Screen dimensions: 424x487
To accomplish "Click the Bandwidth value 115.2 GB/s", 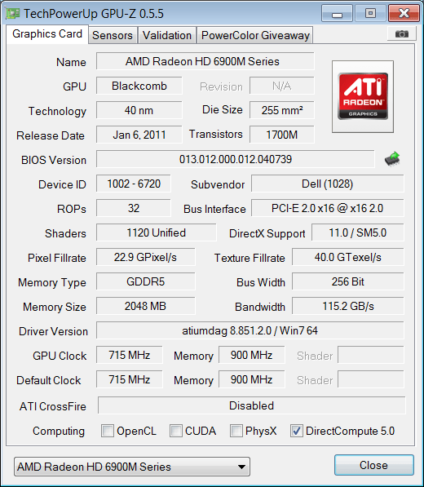I will coord(348,306).
